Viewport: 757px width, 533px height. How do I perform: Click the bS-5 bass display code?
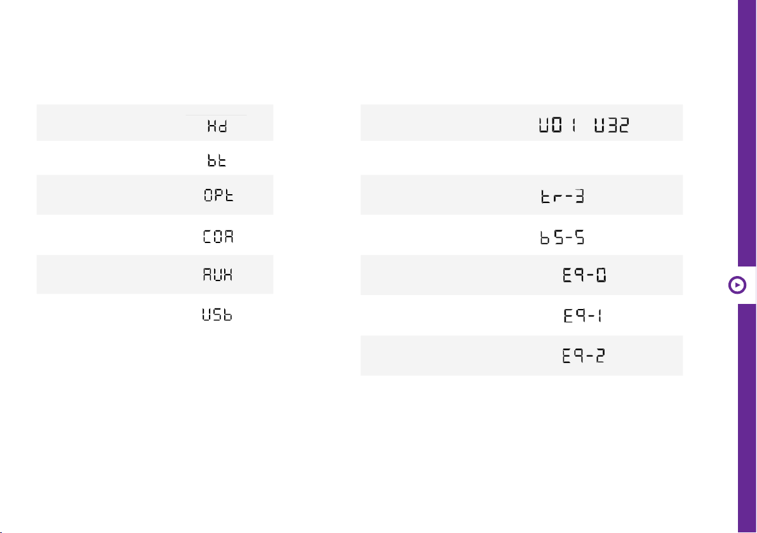pyautogui.click(x=563, y=237)
